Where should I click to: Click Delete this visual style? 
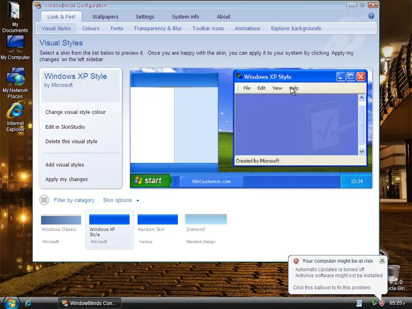tap(71, 141)
